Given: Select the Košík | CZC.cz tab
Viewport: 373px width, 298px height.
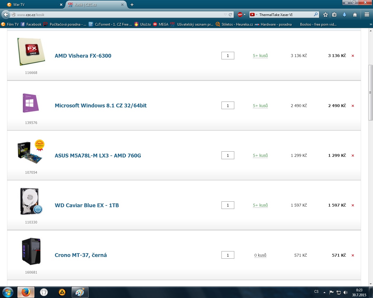Looking at the screenshot, I should click(x=96, y=5).
